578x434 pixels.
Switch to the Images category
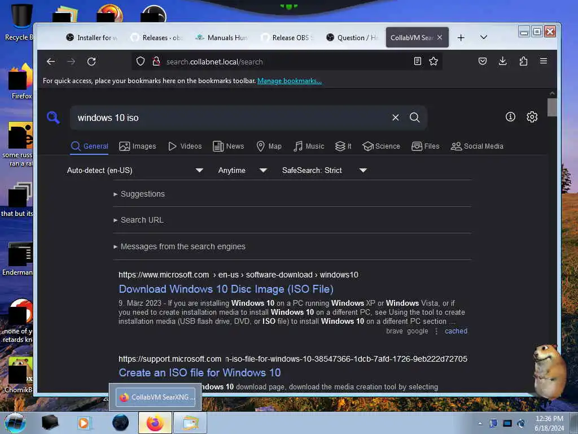(138, 146)
